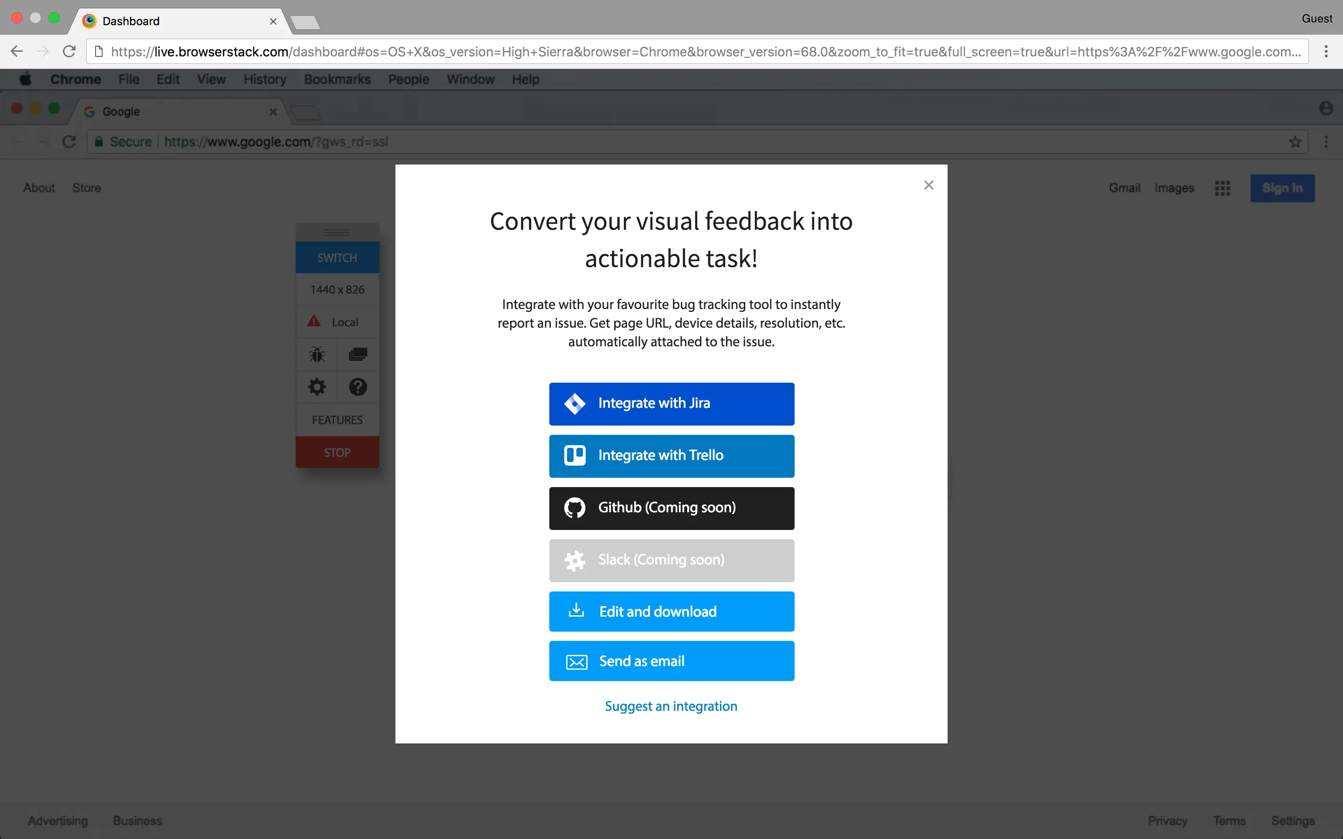Reload the outer Dashboard page

69,52
